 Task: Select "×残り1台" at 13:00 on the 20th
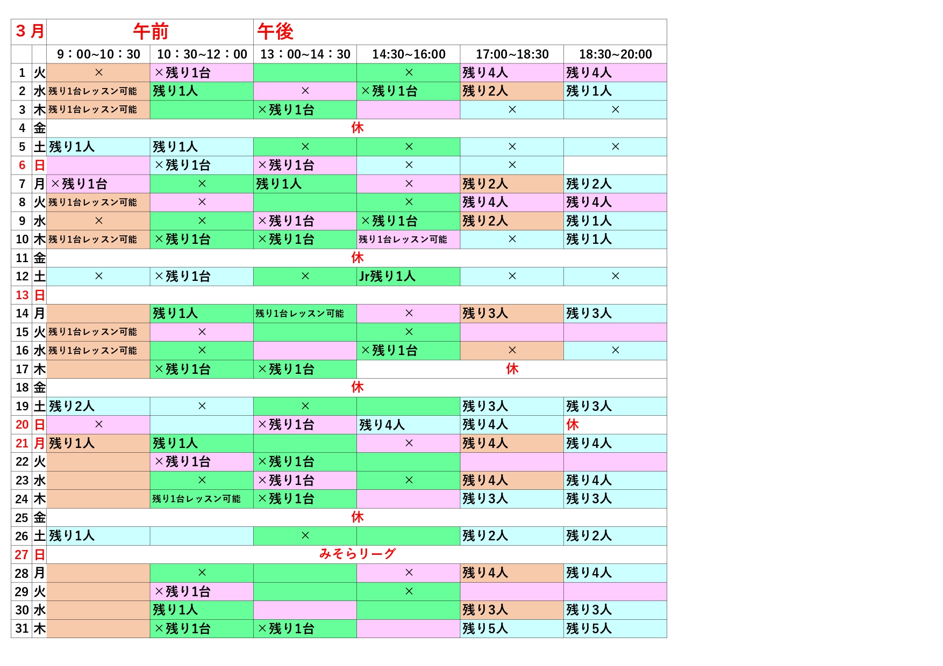(x=285, y=425)
